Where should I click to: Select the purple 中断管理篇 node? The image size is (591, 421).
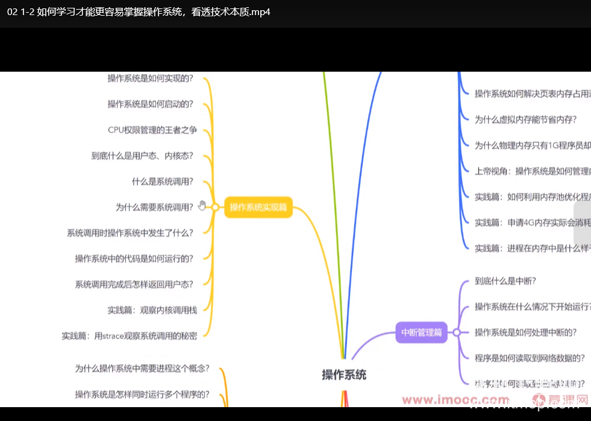[x=421, y=332]
